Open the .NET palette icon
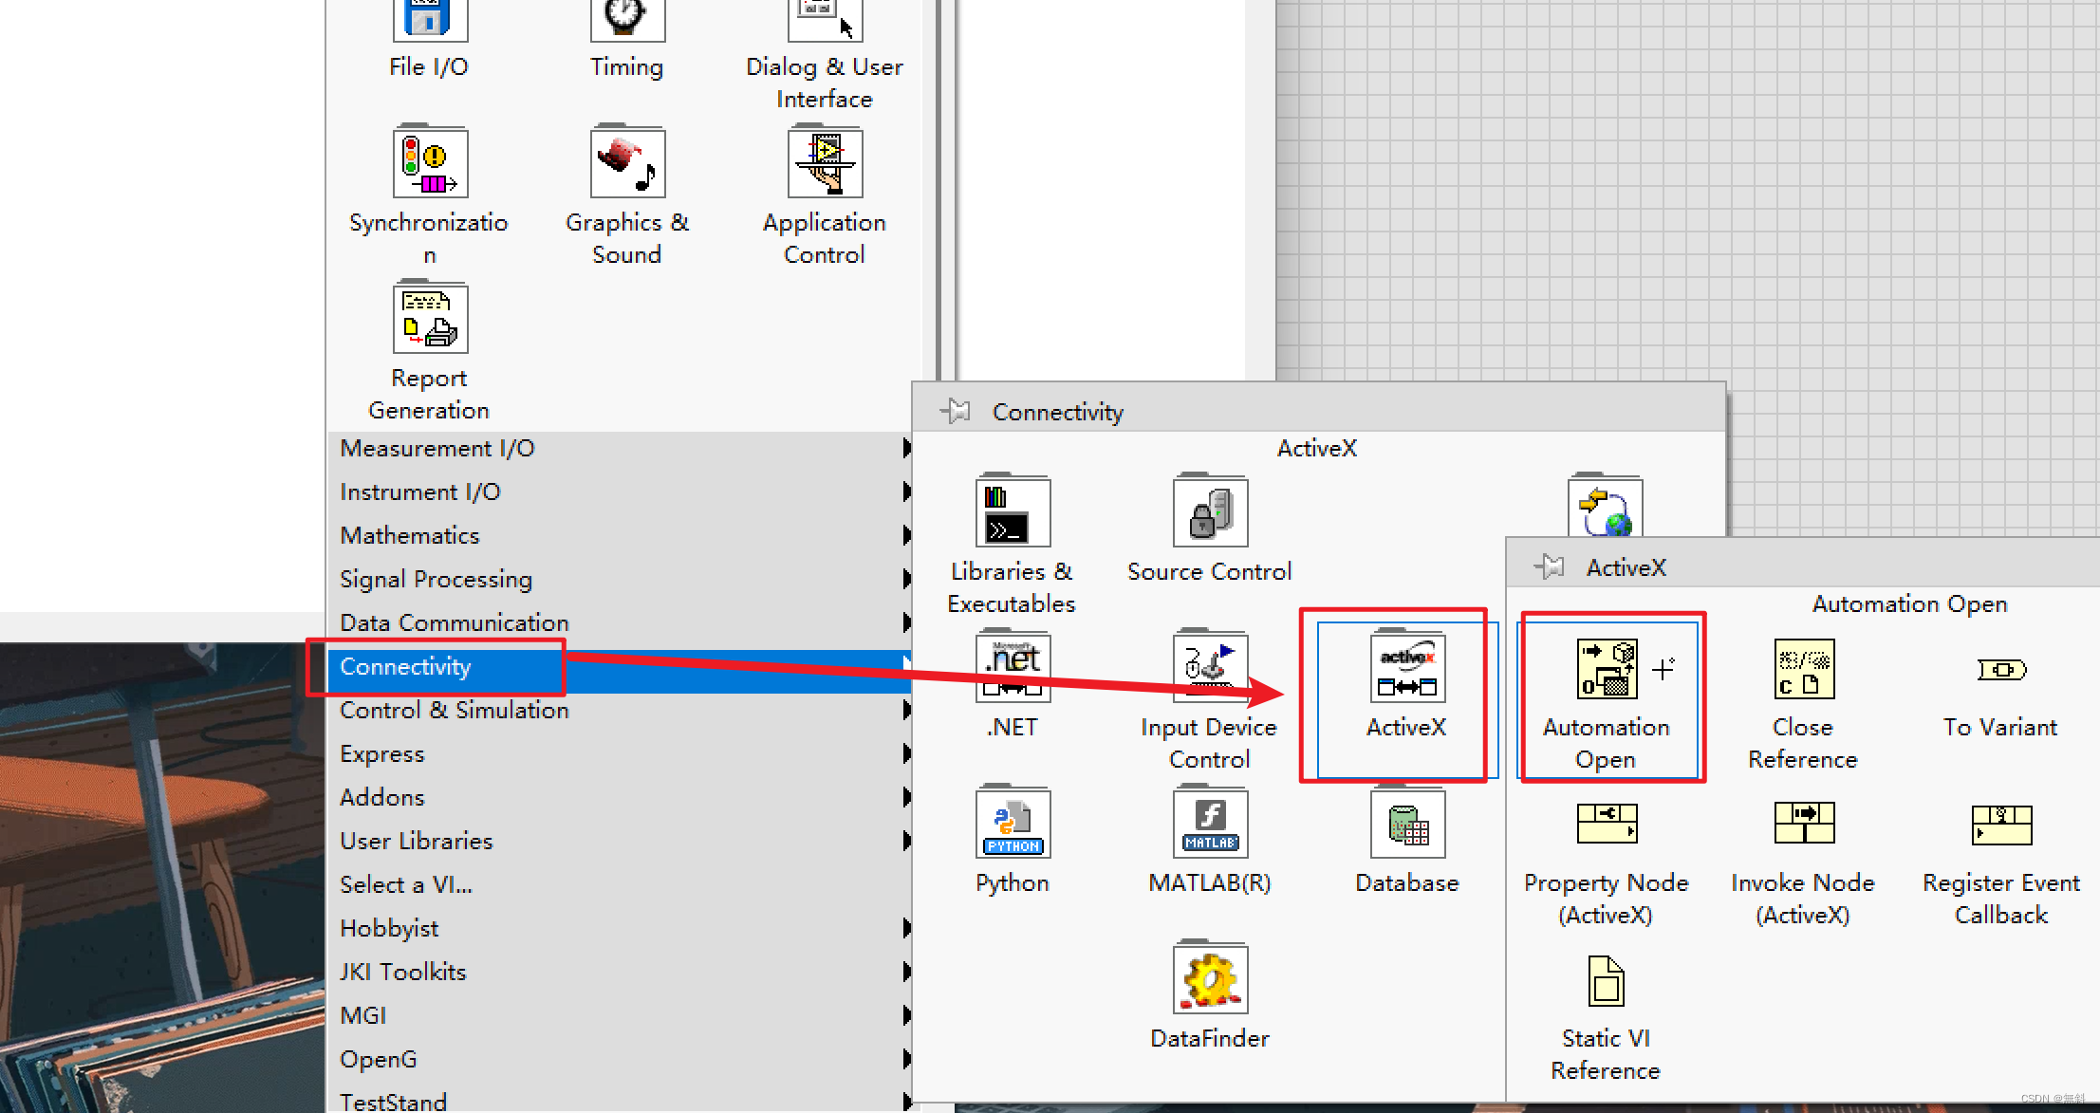The width and height of the screenshot is (2100, 1113). tap(1012, 667)
